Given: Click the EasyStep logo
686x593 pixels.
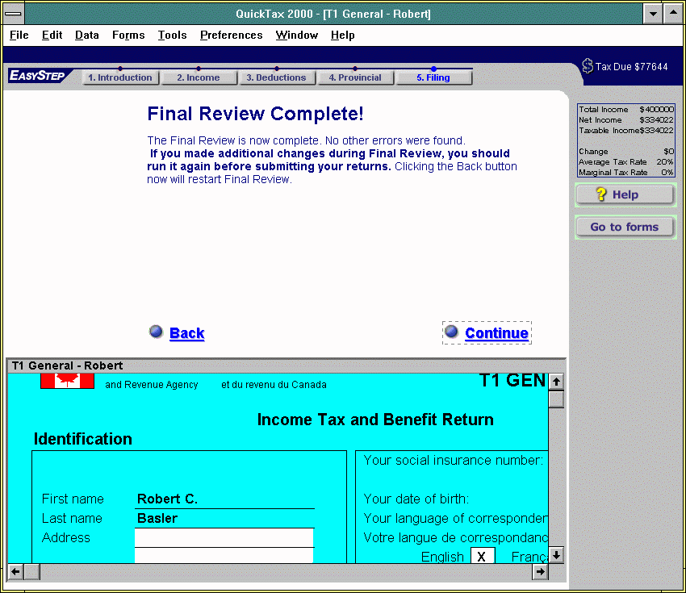Looking at the screenshot, I should (39, 76).
